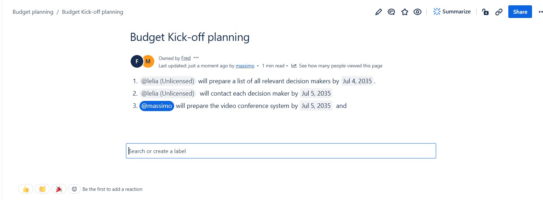Open massimo's profile link in byline

click(x=245, y=66)
